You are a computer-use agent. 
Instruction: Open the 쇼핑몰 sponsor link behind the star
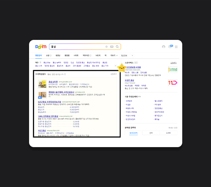tap(133, 67)
